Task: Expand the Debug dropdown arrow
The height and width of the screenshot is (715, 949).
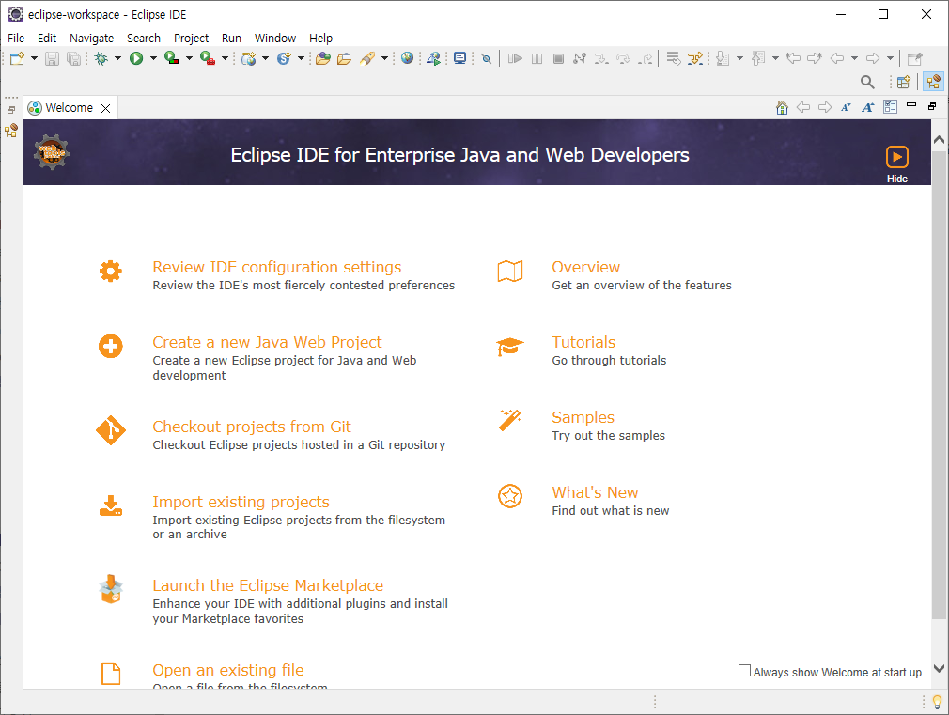Action: point(117,59)
